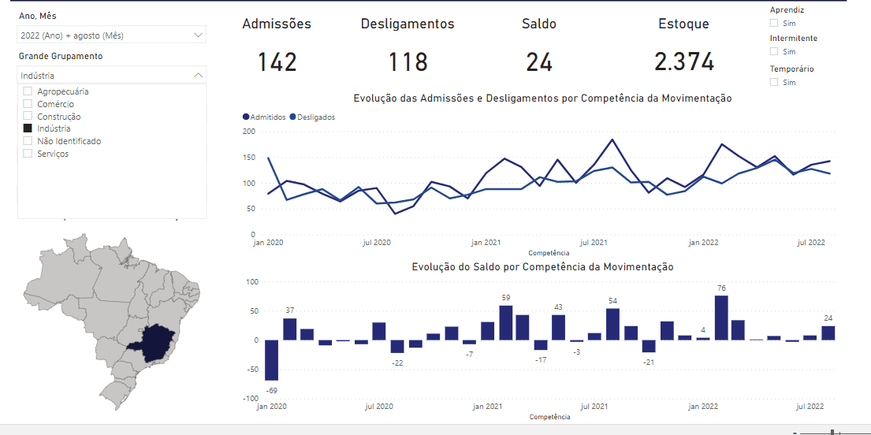This screenshot has width=871, height=435.
Task: Click the Desligados legend color dot
Action: click(294, 117)
